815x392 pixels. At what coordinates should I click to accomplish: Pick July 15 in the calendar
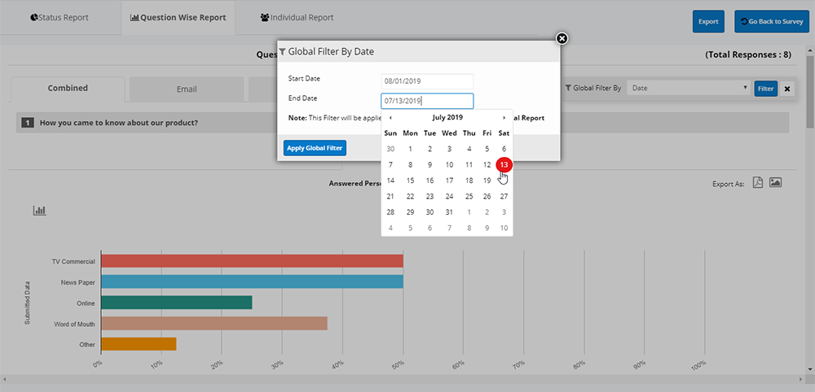pyautogui.click(x=410, y=181)
